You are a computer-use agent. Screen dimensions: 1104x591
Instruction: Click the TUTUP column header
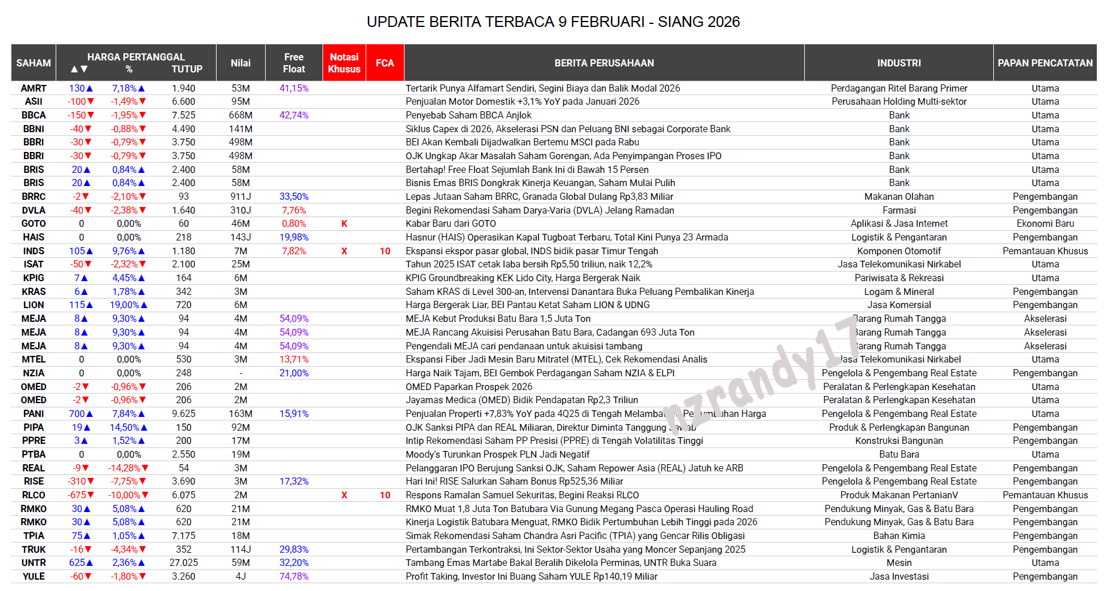coord(187,69)
